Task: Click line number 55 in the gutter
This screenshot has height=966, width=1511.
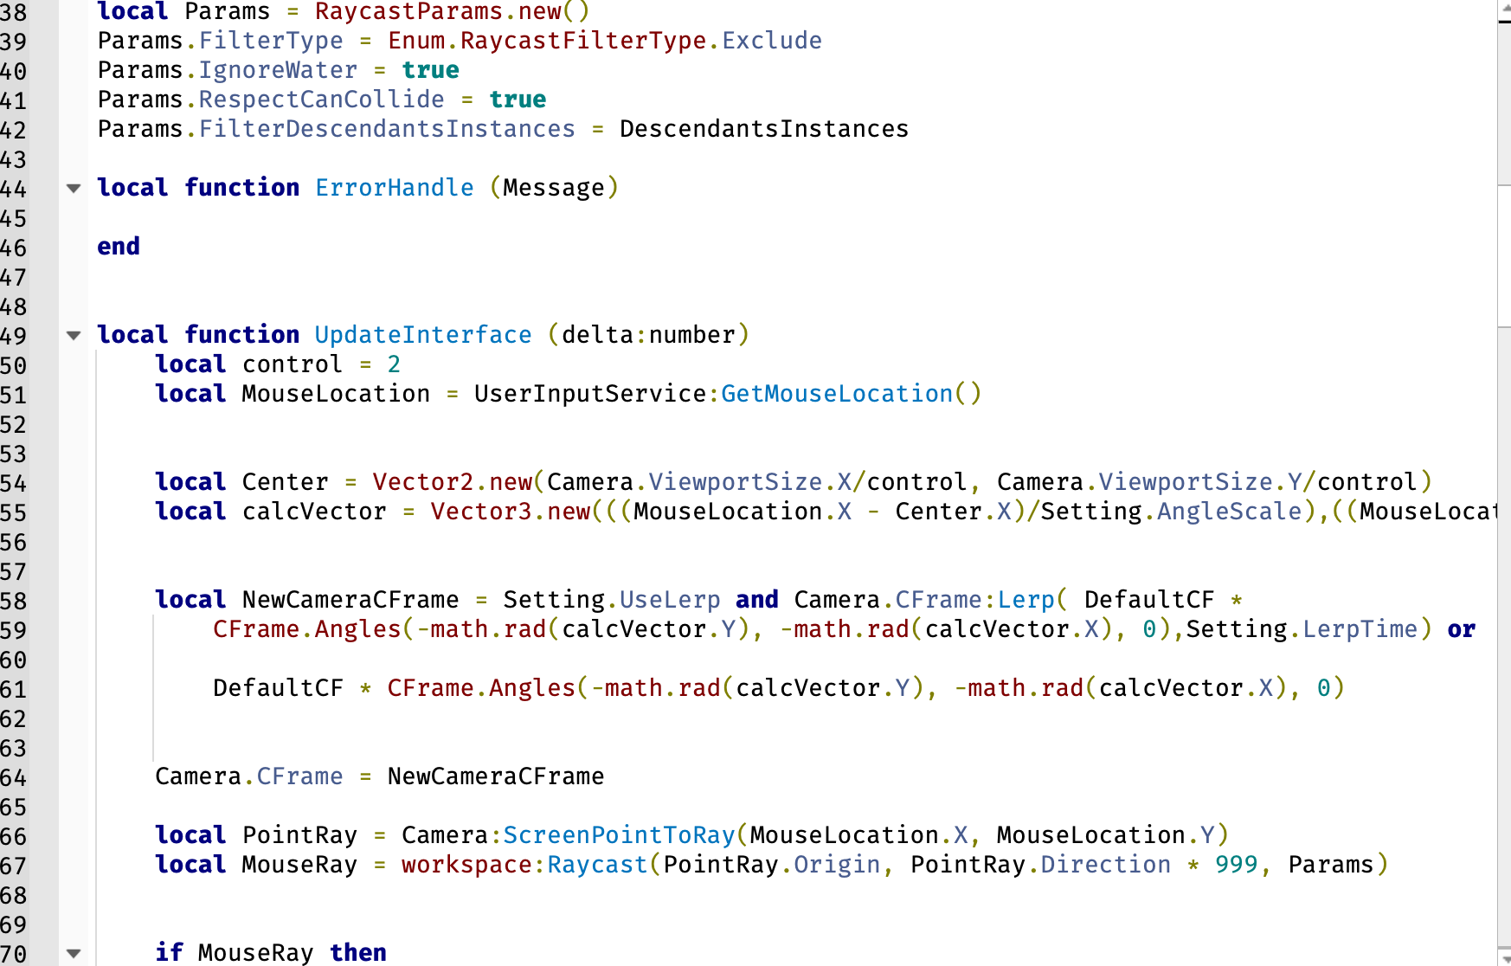Action: click(15, 512)
